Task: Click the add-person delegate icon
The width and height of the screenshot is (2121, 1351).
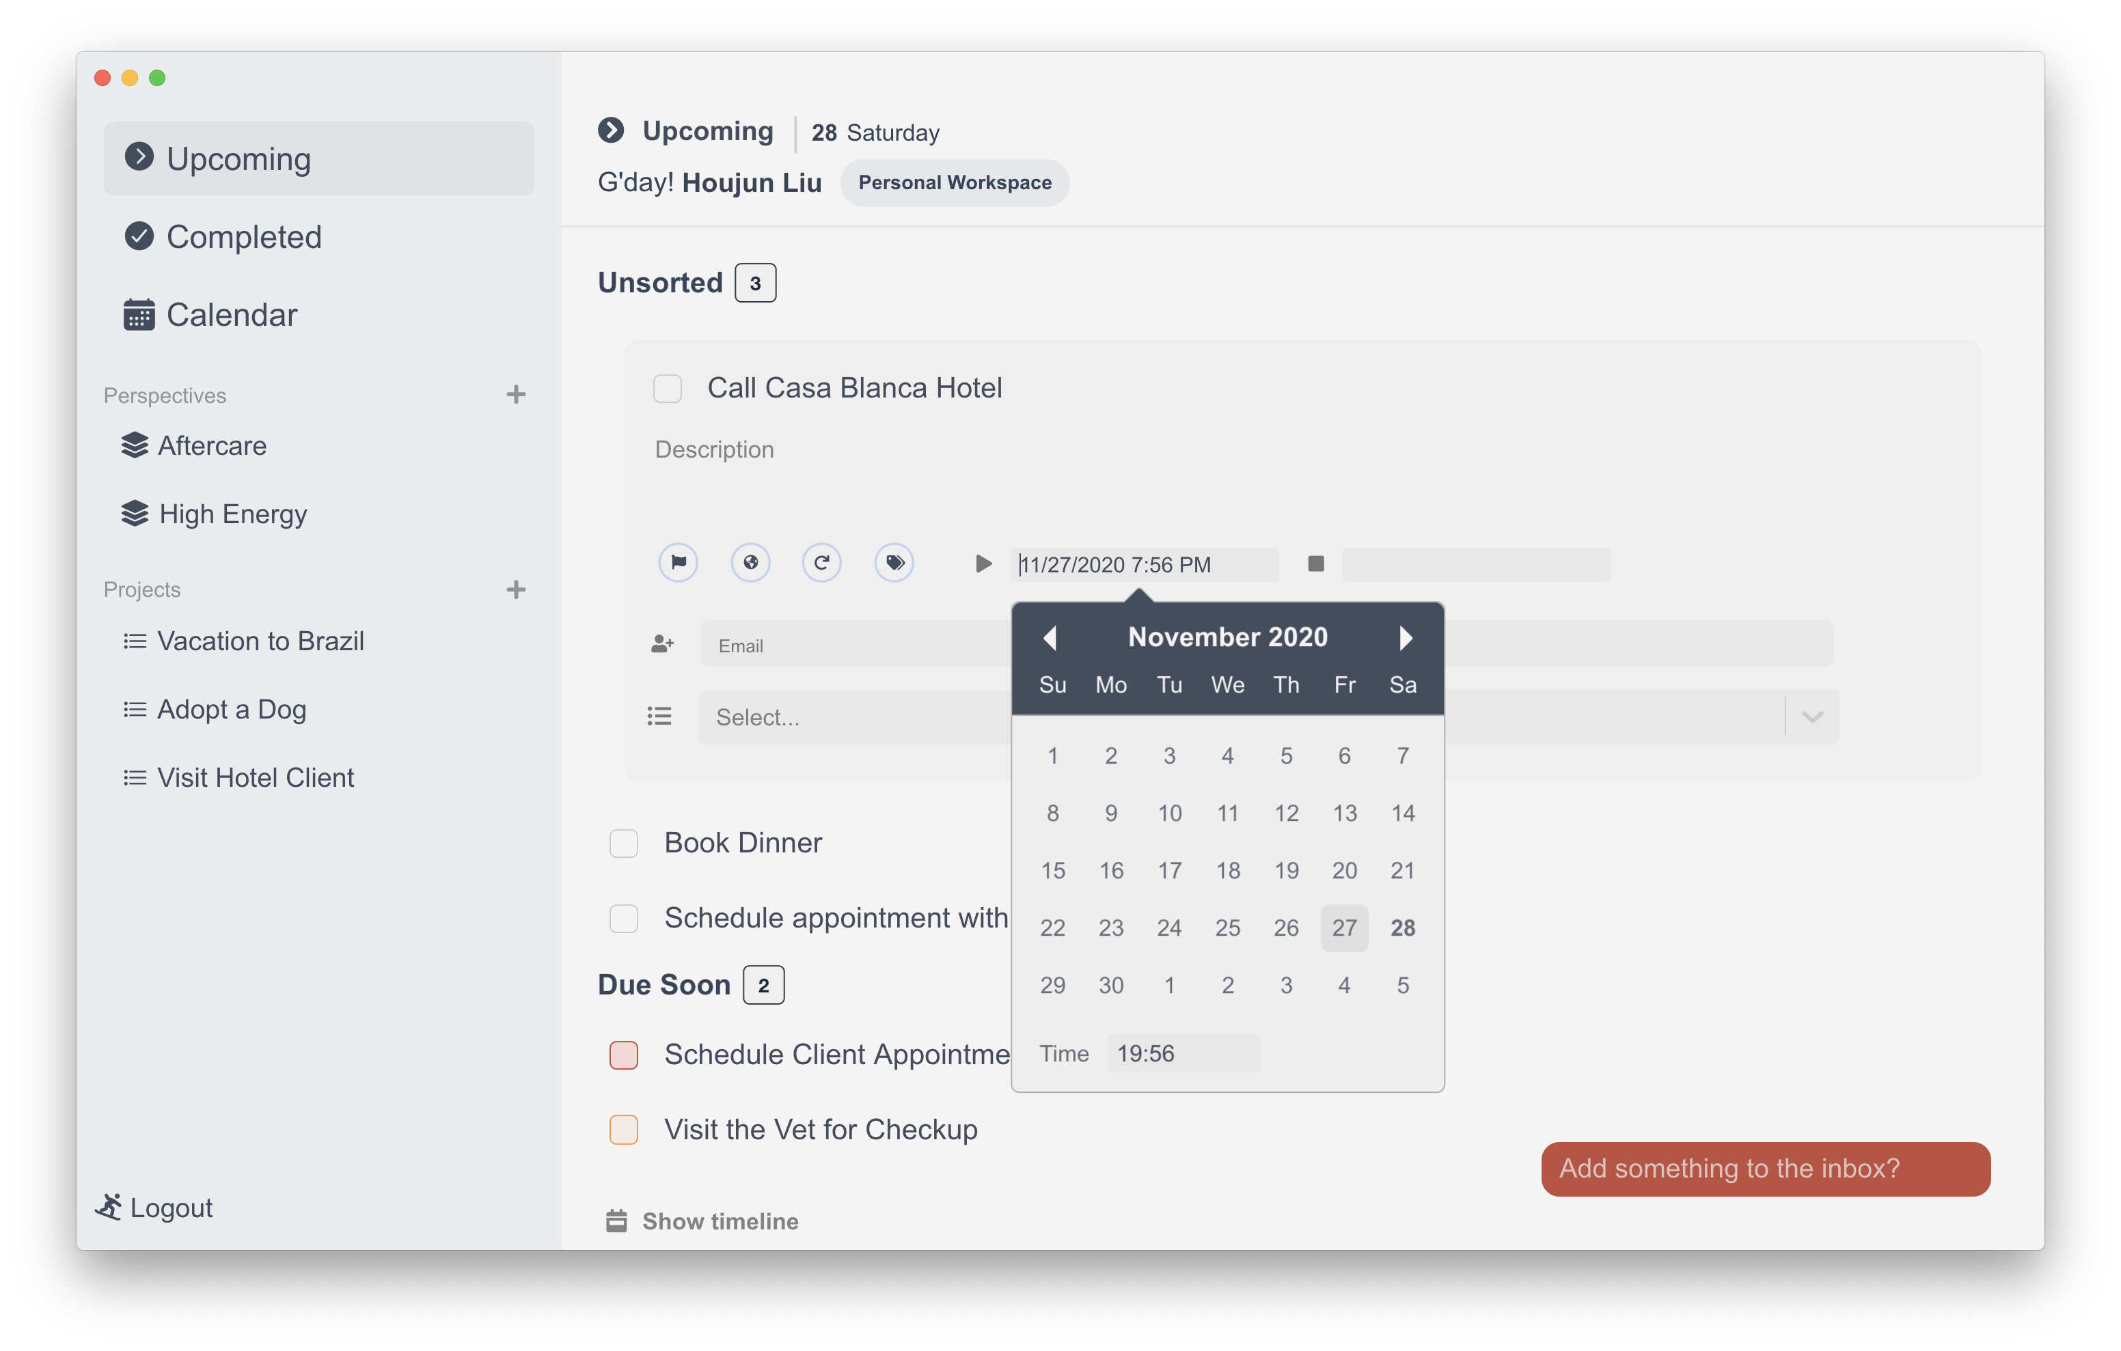Action: point(662,644)
